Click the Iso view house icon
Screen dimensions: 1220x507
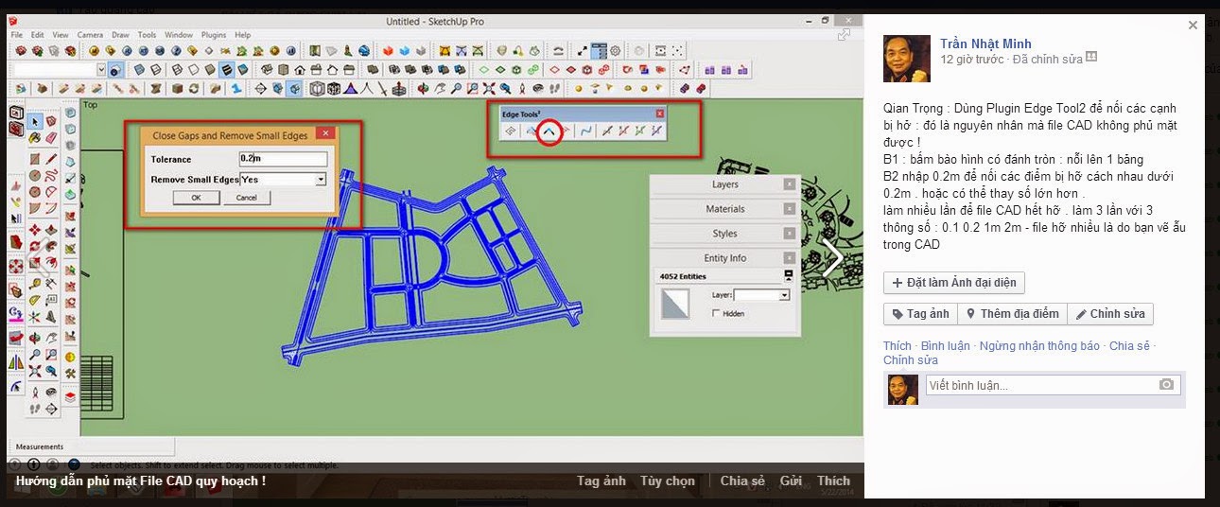[268, 69]
